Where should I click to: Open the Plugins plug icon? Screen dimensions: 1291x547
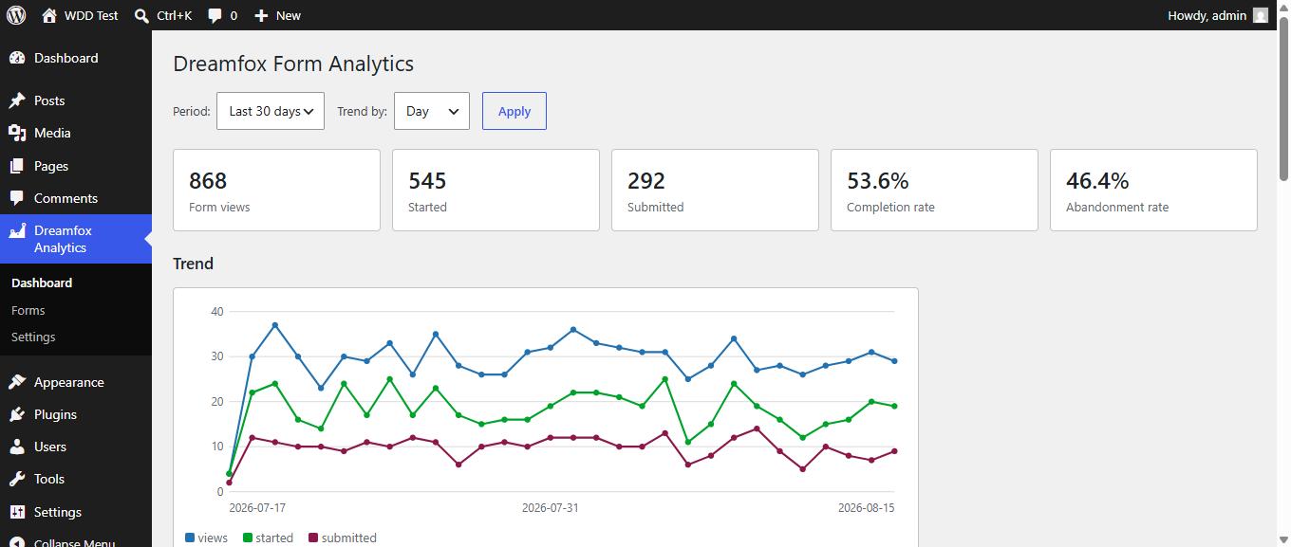coord(17,414)
